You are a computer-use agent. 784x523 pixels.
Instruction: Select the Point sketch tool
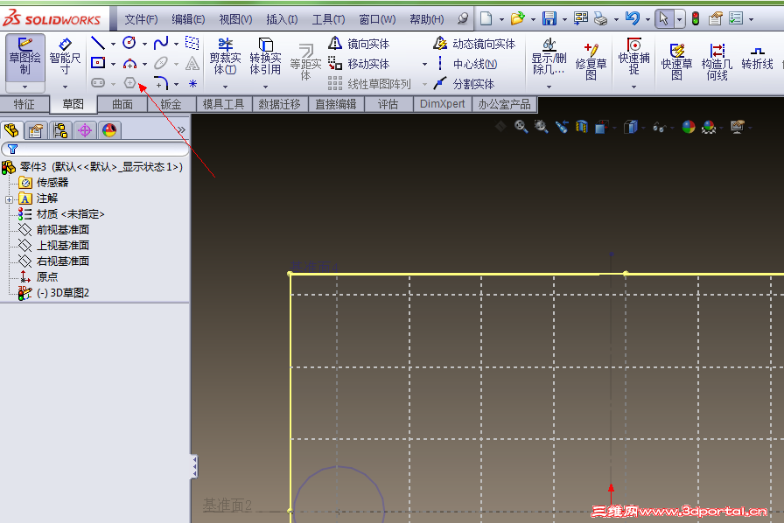click(x=192, y=83)
